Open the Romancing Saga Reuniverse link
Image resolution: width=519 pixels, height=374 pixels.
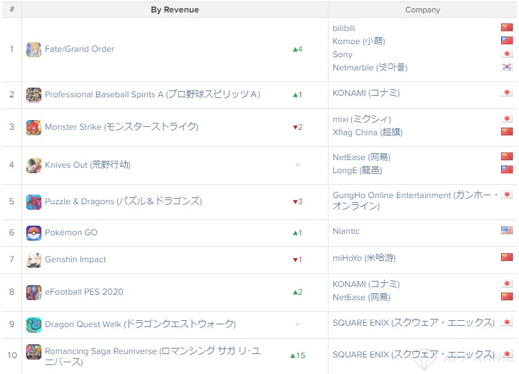[153, 356]
